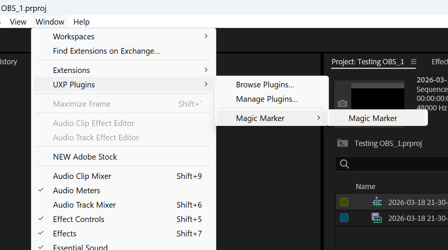Click the olive label swatch on the first item
The width and height of the screenshot is (448, 250).
[343, 202]
